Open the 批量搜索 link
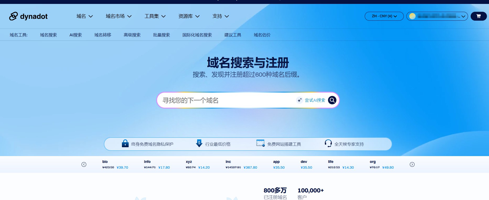Viewport: 489px width, 200px height. [x=162, y=35]
